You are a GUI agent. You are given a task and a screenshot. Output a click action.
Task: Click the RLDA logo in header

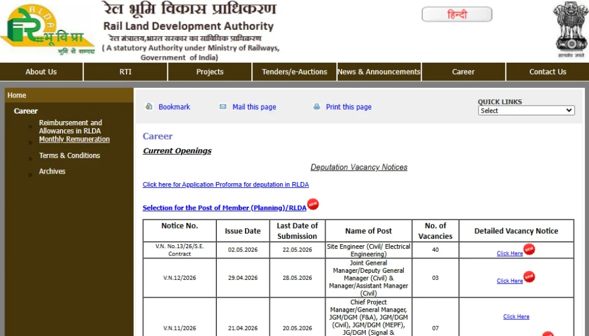(x=47, y=30)
